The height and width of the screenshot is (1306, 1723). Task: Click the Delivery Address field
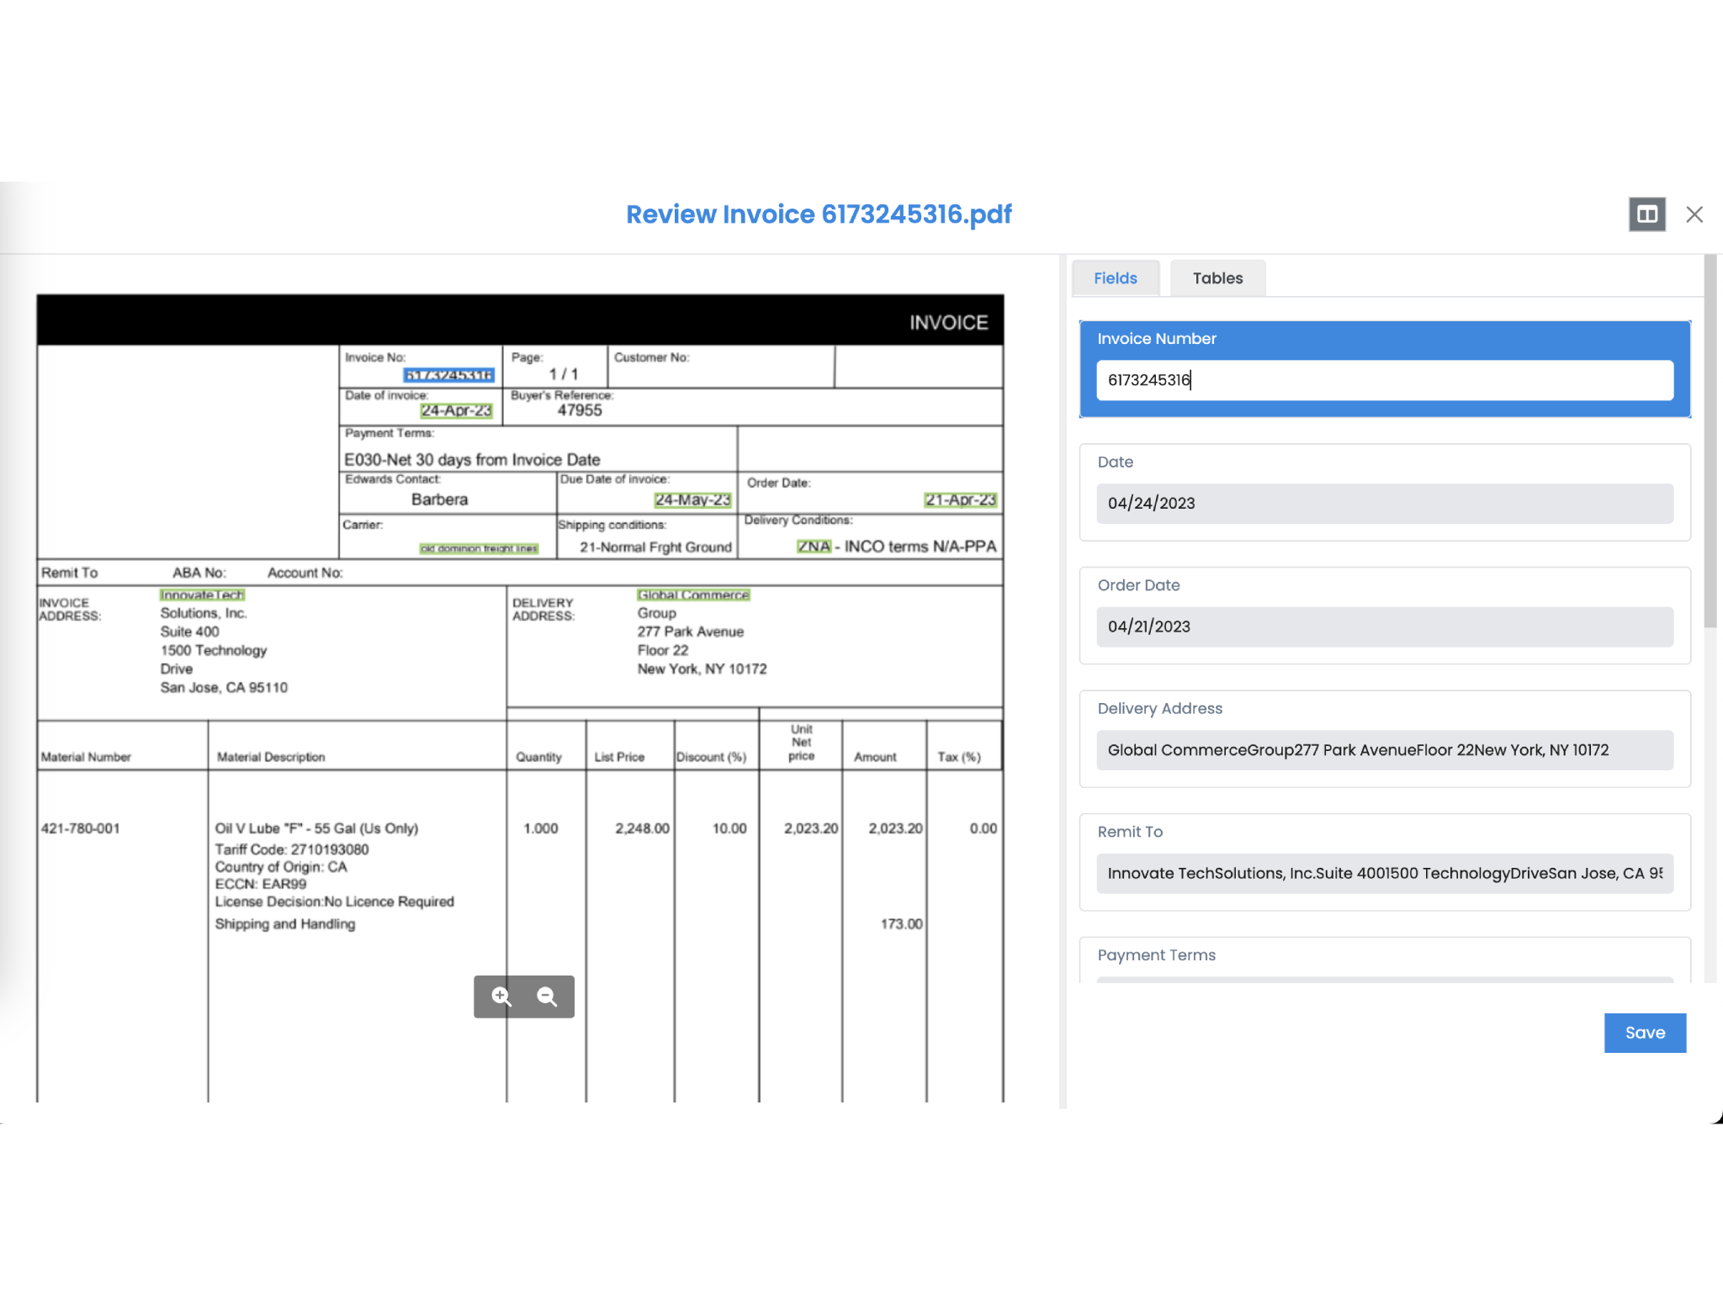[1385, 749]
